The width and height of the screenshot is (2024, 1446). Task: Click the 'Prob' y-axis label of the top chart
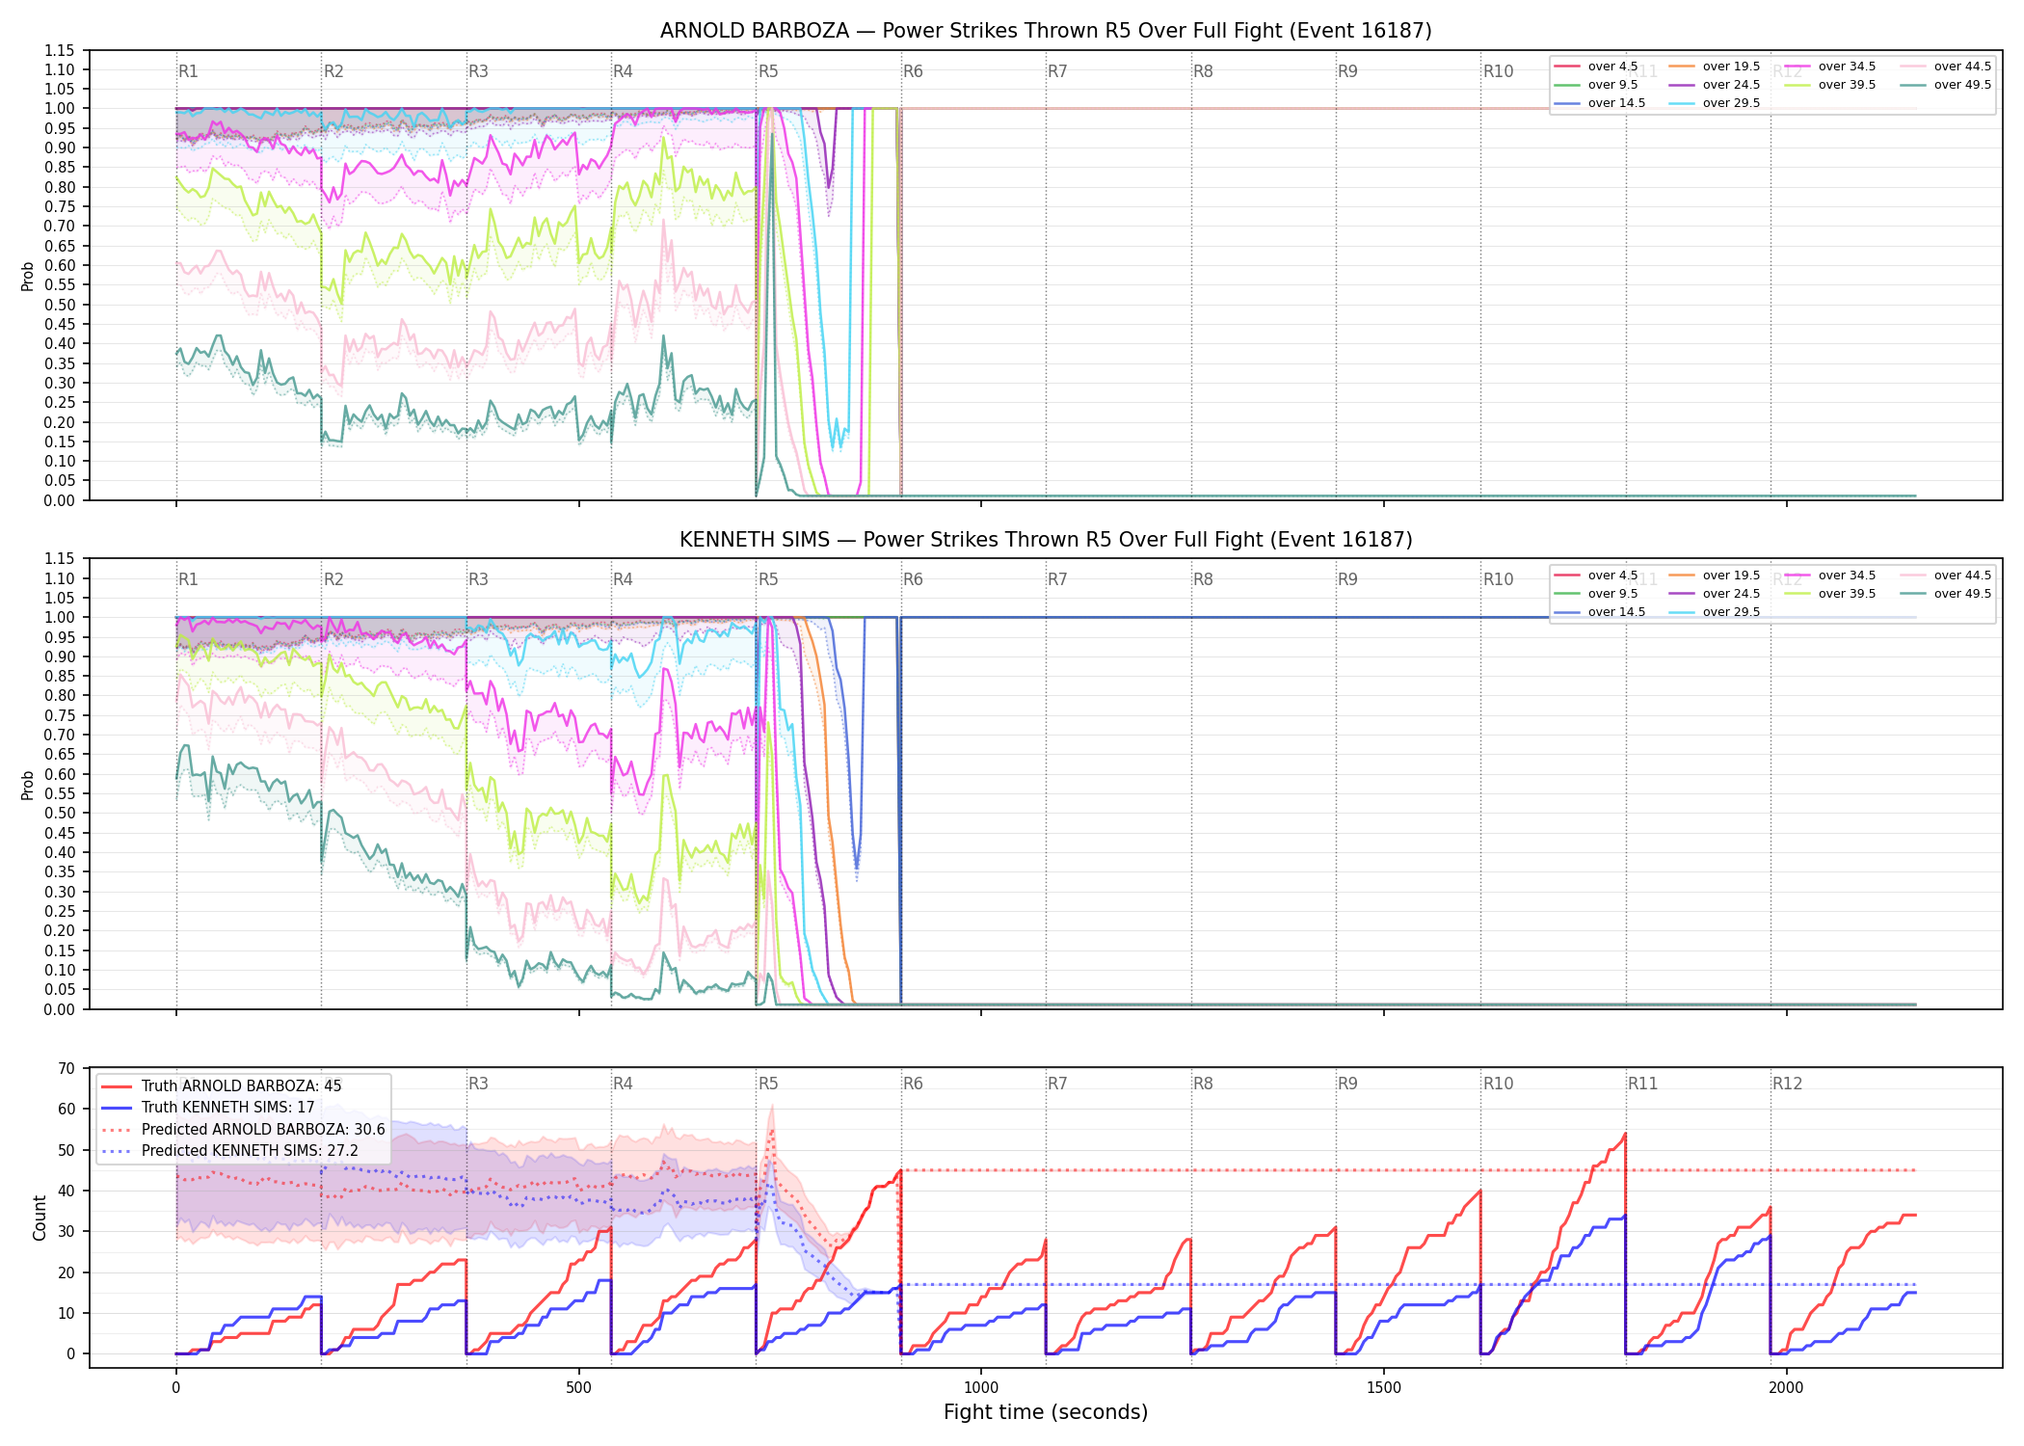(x=28, y=276)
